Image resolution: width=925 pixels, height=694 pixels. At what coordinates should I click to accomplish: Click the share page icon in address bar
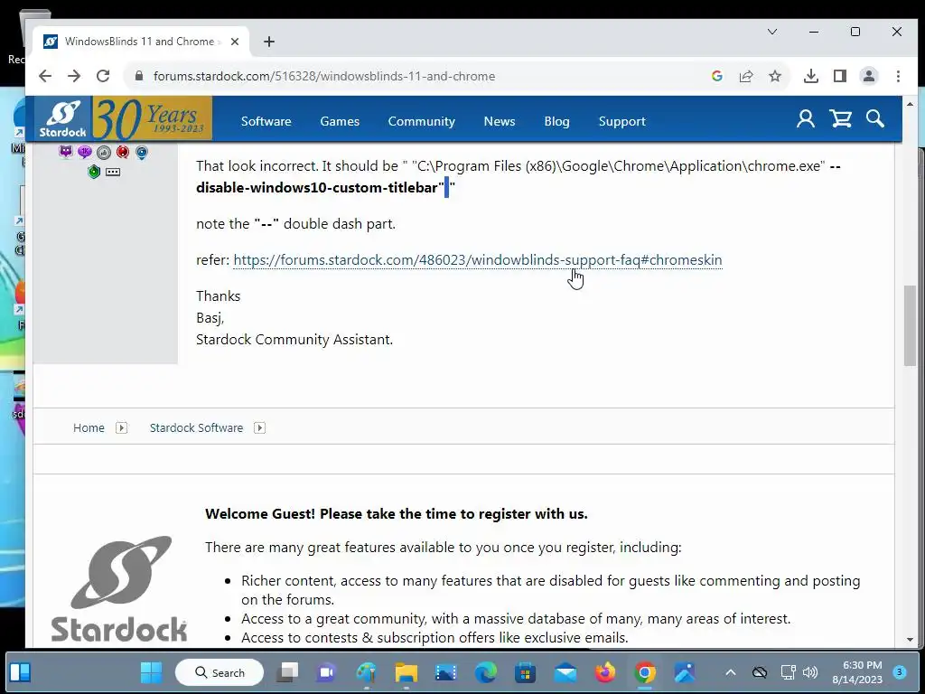coord(745,76)
